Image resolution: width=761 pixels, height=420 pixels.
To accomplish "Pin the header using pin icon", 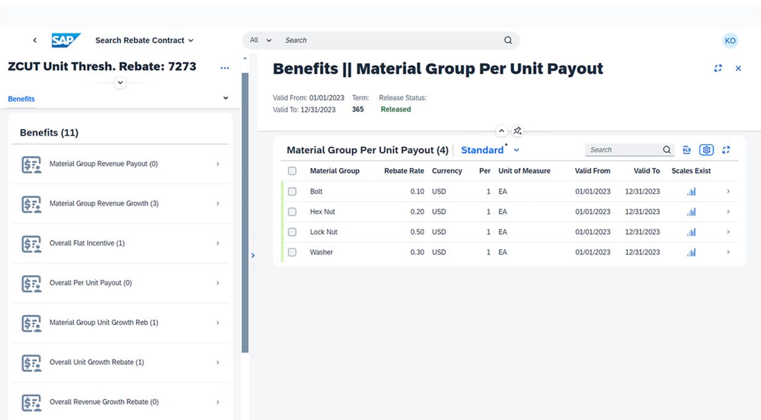I will click(x=518, y=131).
